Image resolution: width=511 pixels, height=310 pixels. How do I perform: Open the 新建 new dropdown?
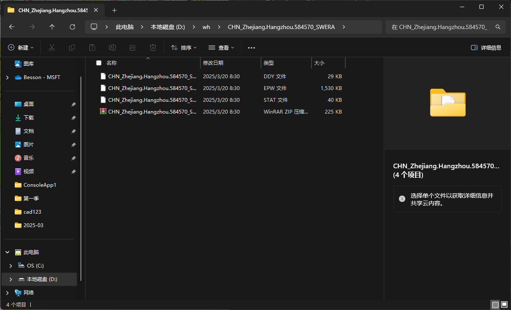[21, 48]
